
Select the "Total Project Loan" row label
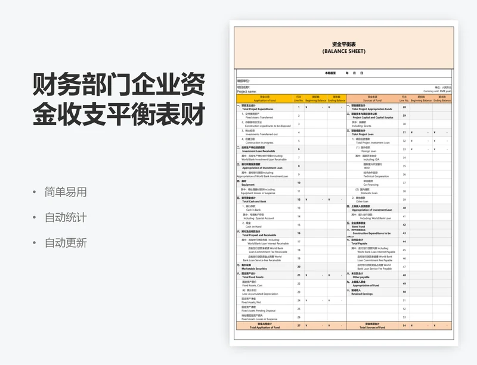point(363,135)
